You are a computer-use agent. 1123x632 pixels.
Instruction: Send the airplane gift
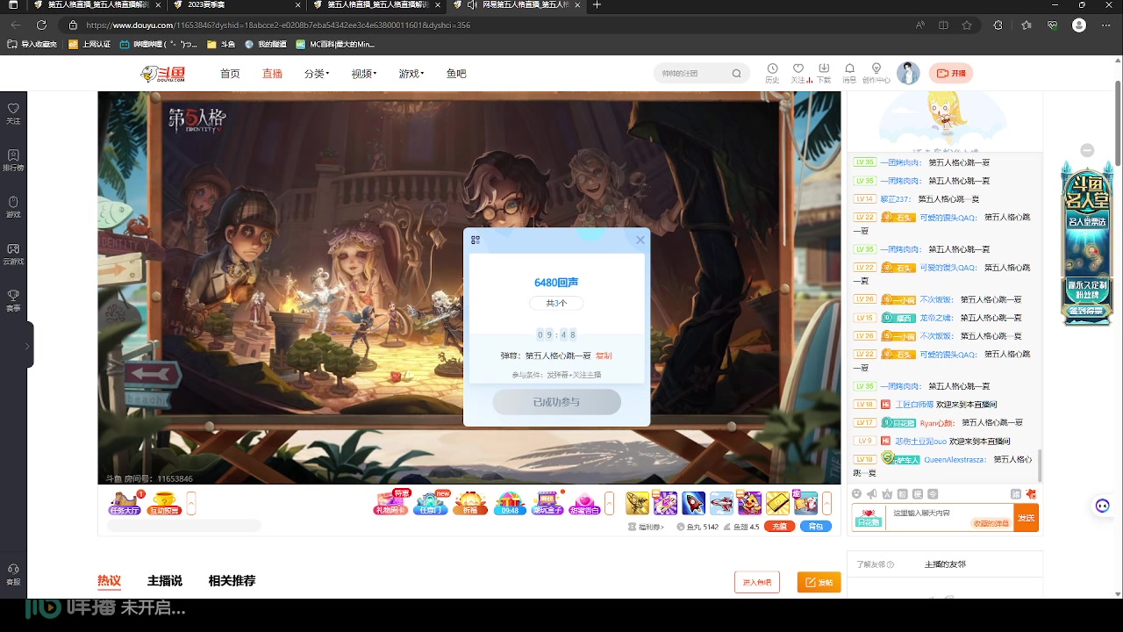pyautogui.click(x=721, y=503)
